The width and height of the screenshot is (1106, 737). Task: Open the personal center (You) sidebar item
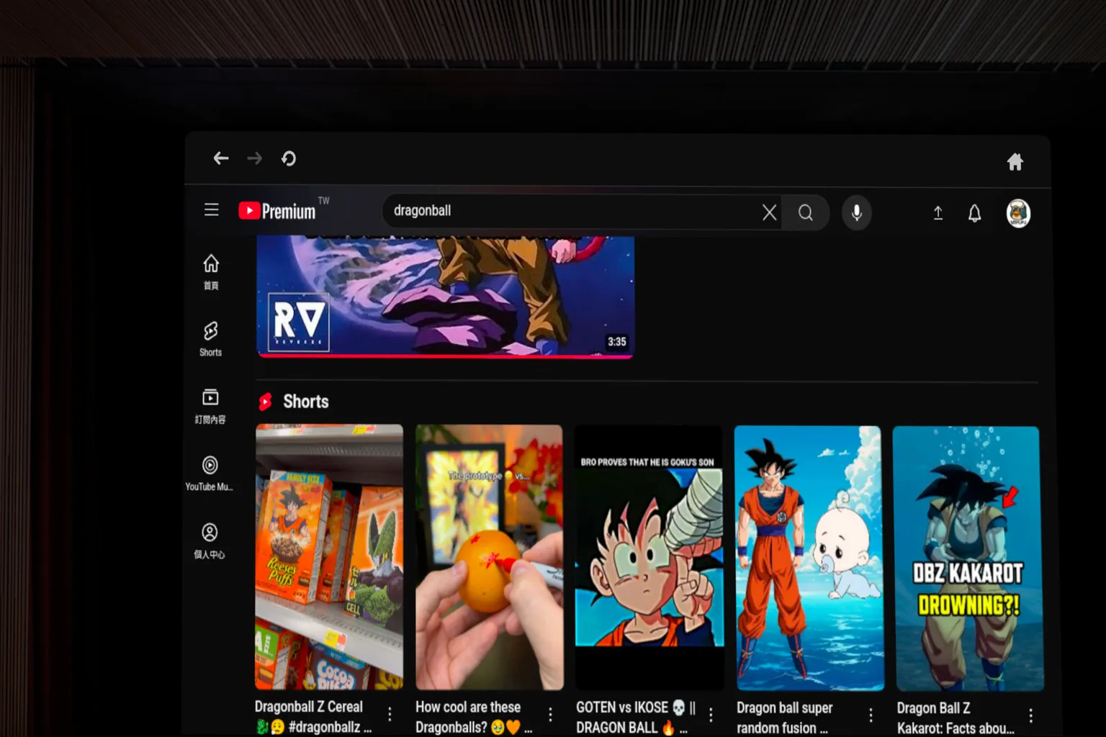(210, 541)
